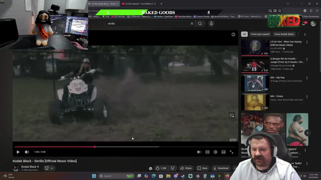Open the Home - OneDrive bookmark
This screenshot has width=321, height=180.
163,16
